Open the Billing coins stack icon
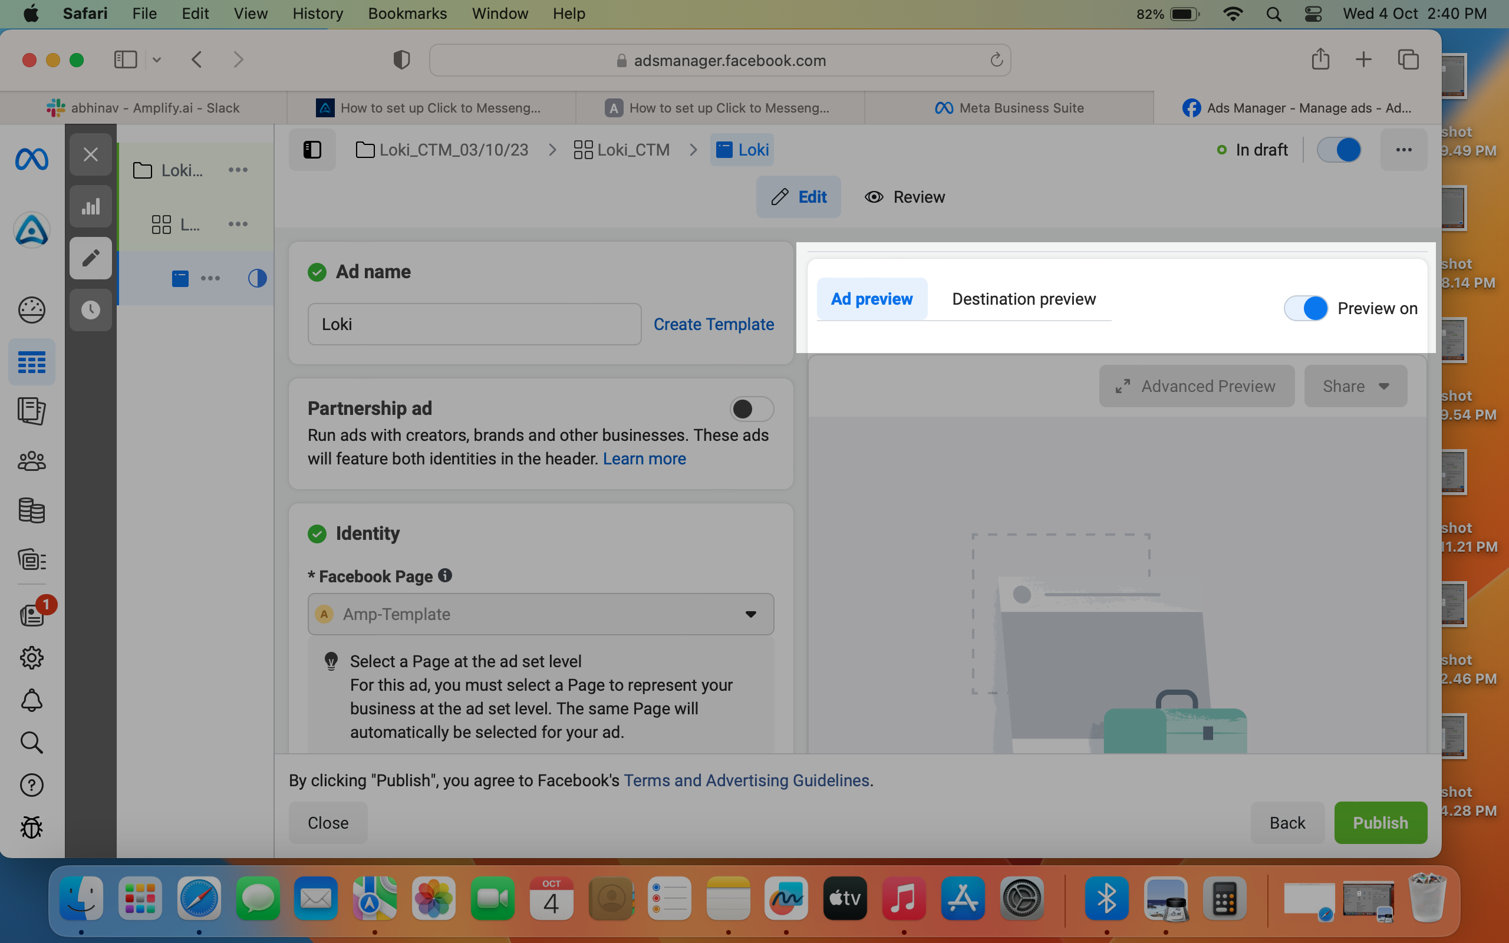 [32, 511]
